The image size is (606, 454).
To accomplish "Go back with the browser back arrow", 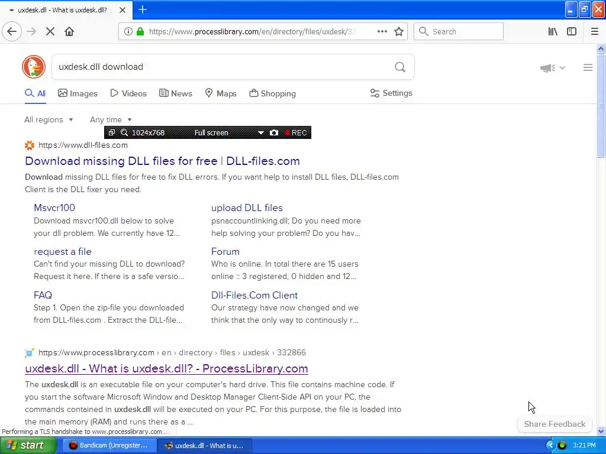I will [x=12, y=31].
